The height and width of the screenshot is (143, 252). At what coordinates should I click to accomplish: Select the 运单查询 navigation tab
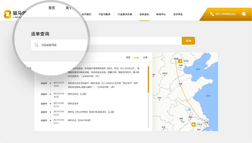pos(144,14)
